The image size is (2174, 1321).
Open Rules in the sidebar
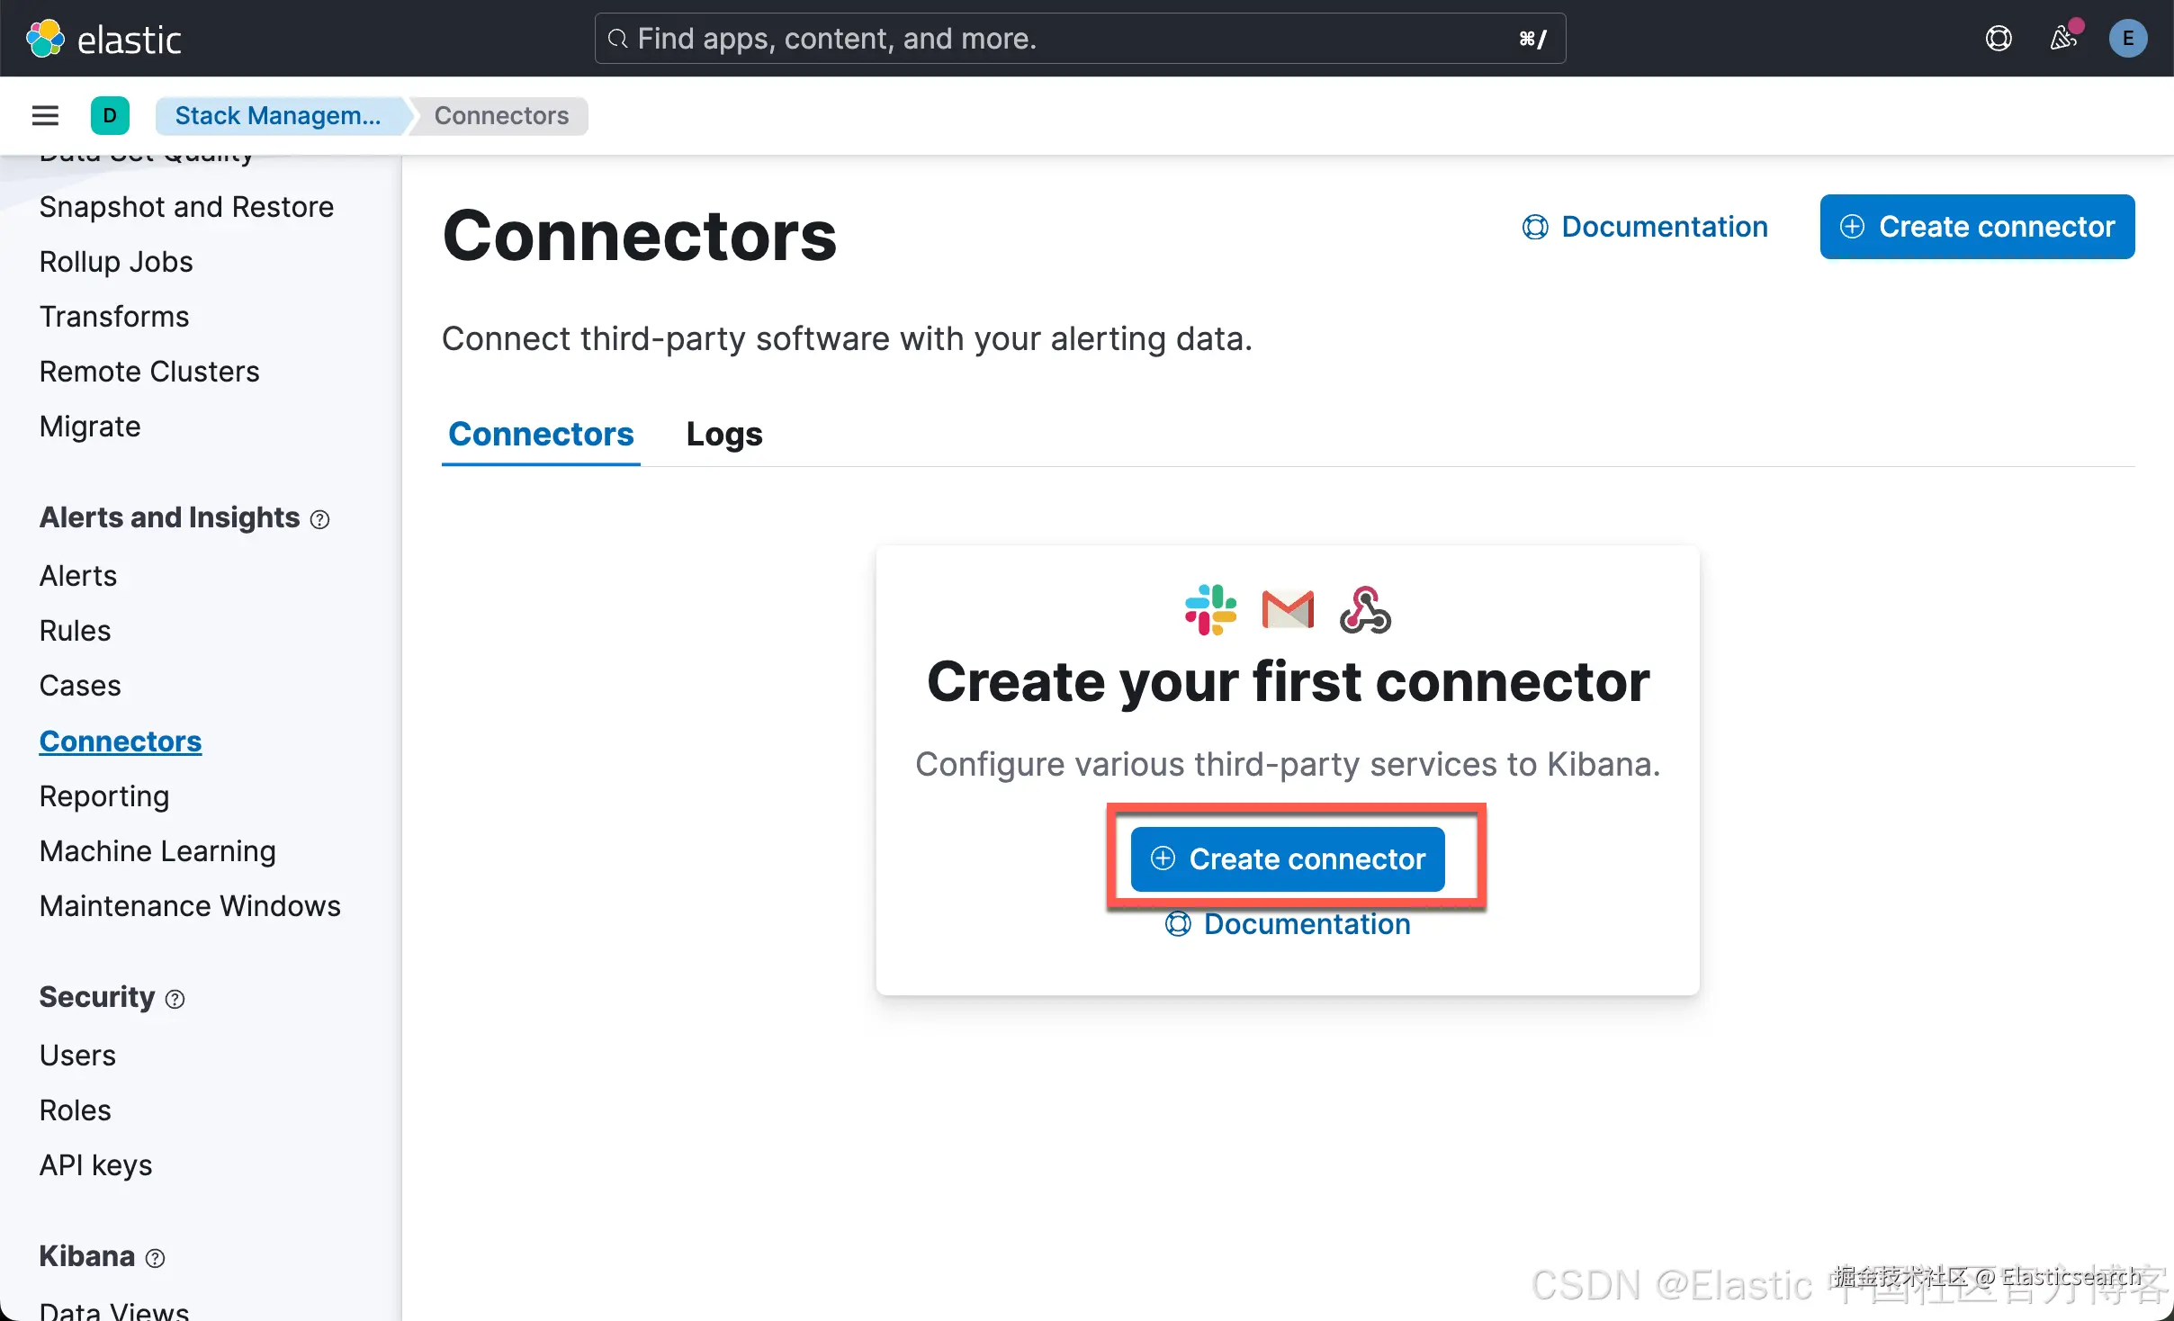pyautogui.click(x=75, y=631)
